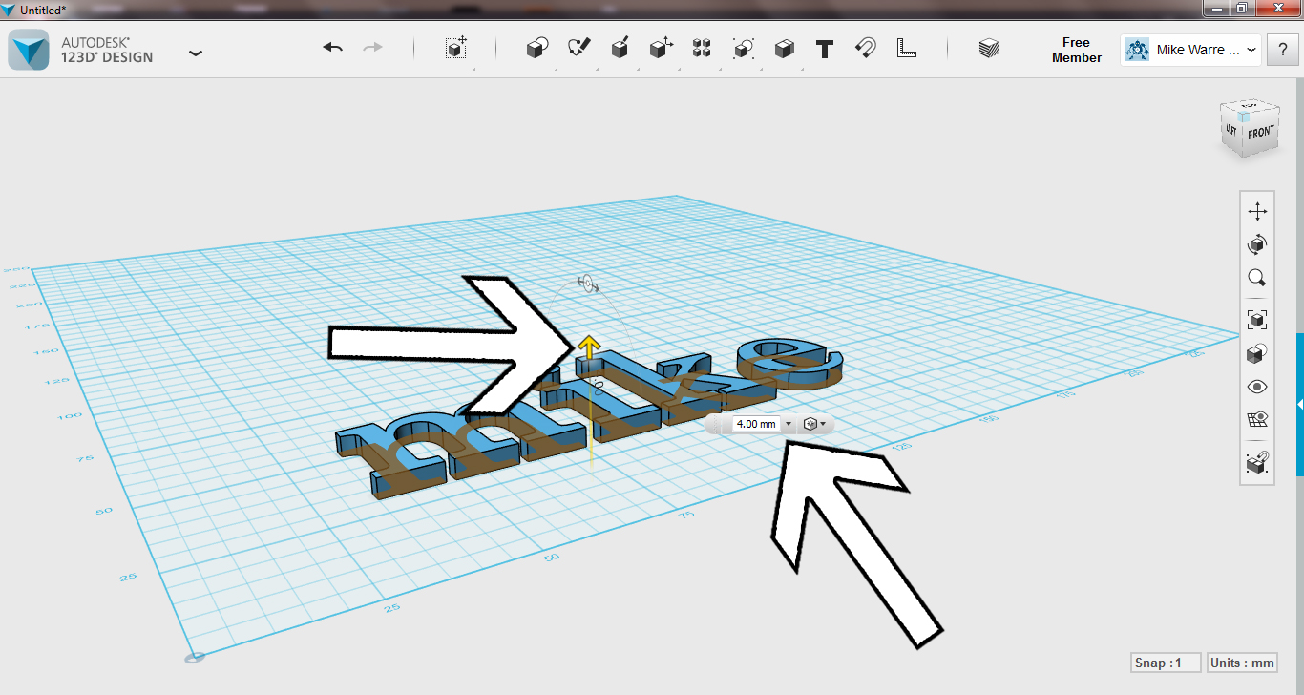The image size is (1304, 695).
Task: Click the FRONT face of view cube
Action: click(x=1260, y=133)
